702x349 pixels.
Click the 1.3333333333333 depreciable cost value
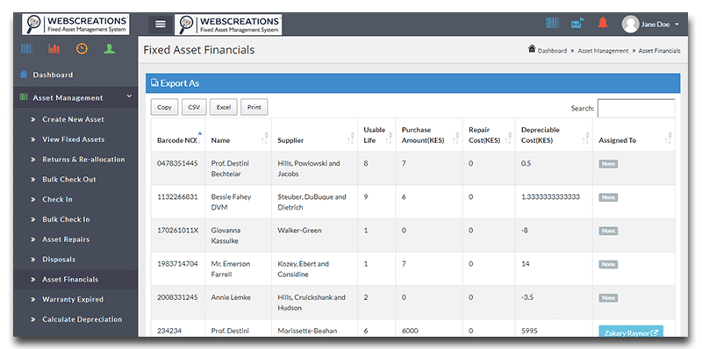point(550,197)
